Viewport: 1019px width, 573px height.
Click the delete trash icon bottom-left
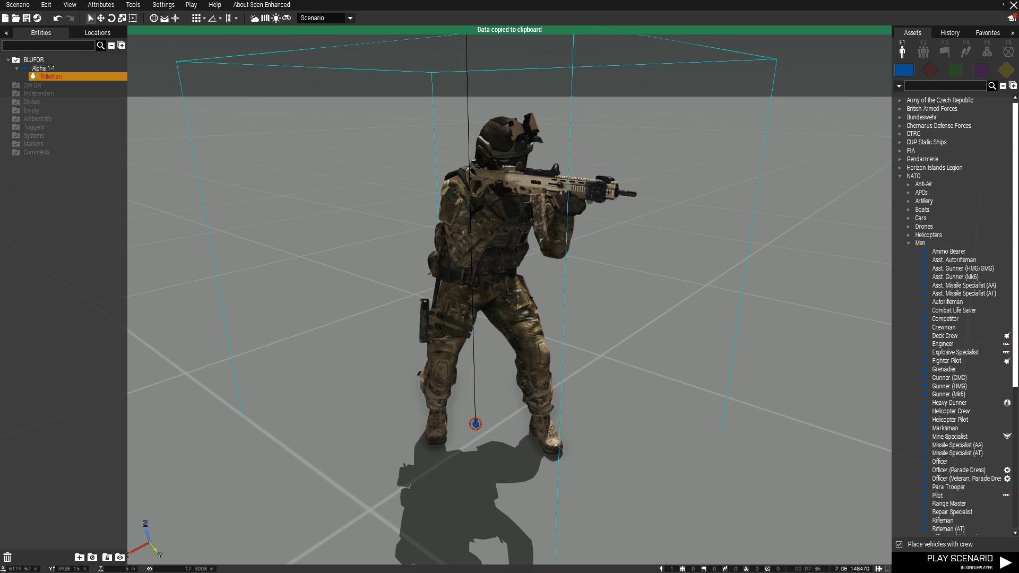(x=7, y=557)
